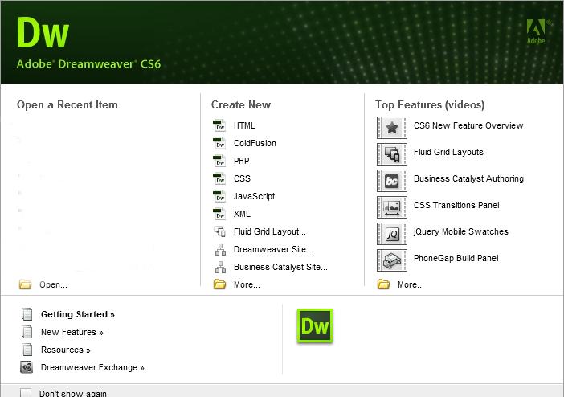The height and width of the screenshot is (397, 564).
Task: Click the Dreamweaver Site hierarchy icon
Action: pos(220,249)
